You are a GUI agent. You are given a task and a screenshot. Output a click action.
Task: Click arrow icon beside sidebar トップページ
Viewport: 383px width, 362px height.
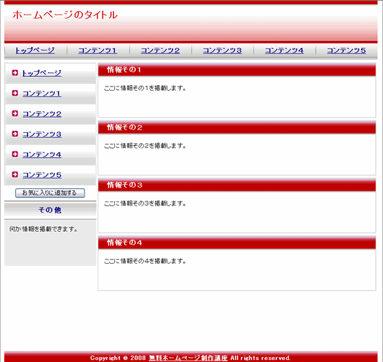15,73
